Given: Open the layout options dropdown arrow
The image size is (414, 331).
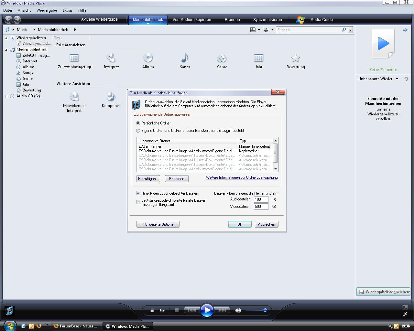Looking at the screenshot, I should pos(259,30).
